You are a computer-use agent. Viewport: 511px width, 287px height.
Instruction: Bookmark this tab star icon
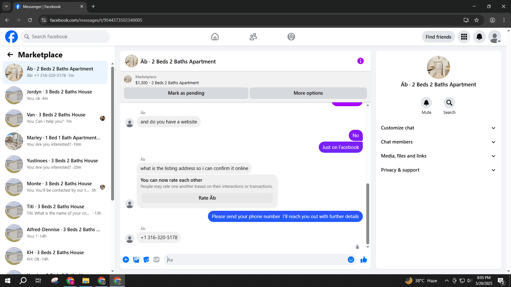click(477, 20)
